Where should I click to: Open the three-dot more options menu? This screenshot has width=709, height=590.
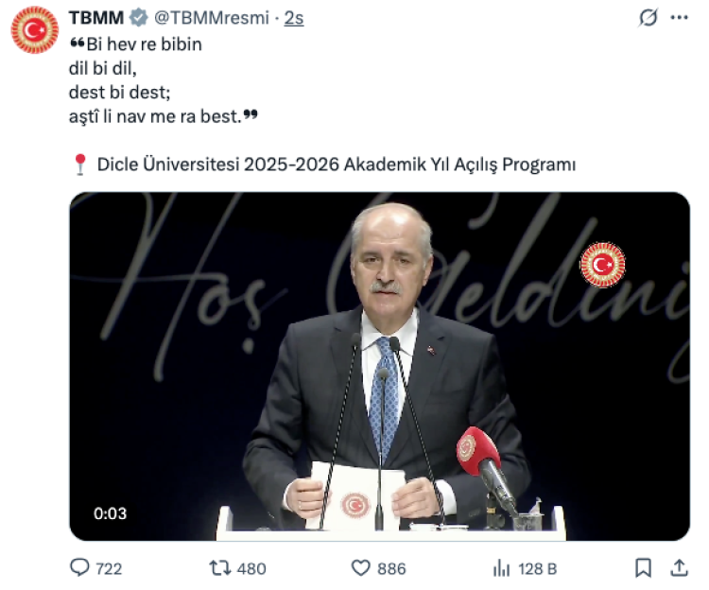(679, 18)
